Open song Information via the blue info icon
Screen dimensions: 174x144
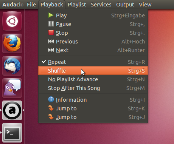51,99
